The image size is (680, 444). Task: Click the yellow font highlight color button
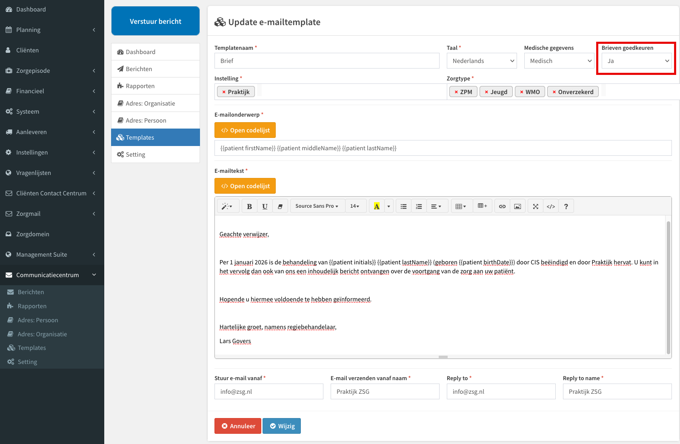click(377, 206)
